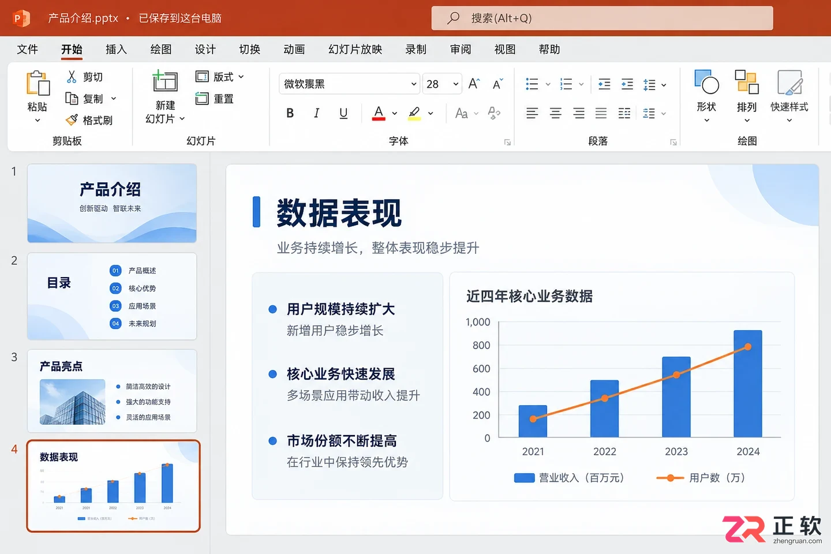Select slide 2 thumbnail 目录

coord(112,296)
